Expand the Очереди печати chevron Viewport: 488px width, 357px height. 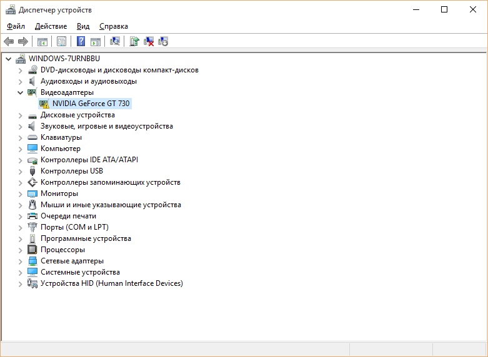click(21, 217)
